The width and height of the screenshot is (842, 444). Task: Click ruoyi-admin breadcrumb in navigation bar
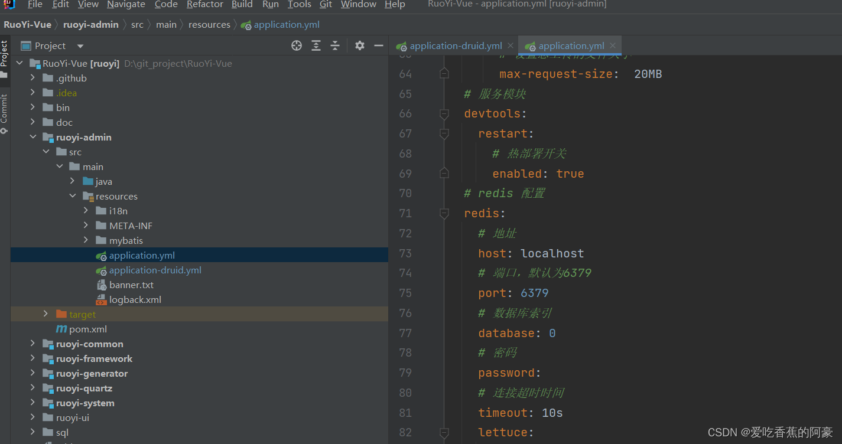(x=91, y=25)
